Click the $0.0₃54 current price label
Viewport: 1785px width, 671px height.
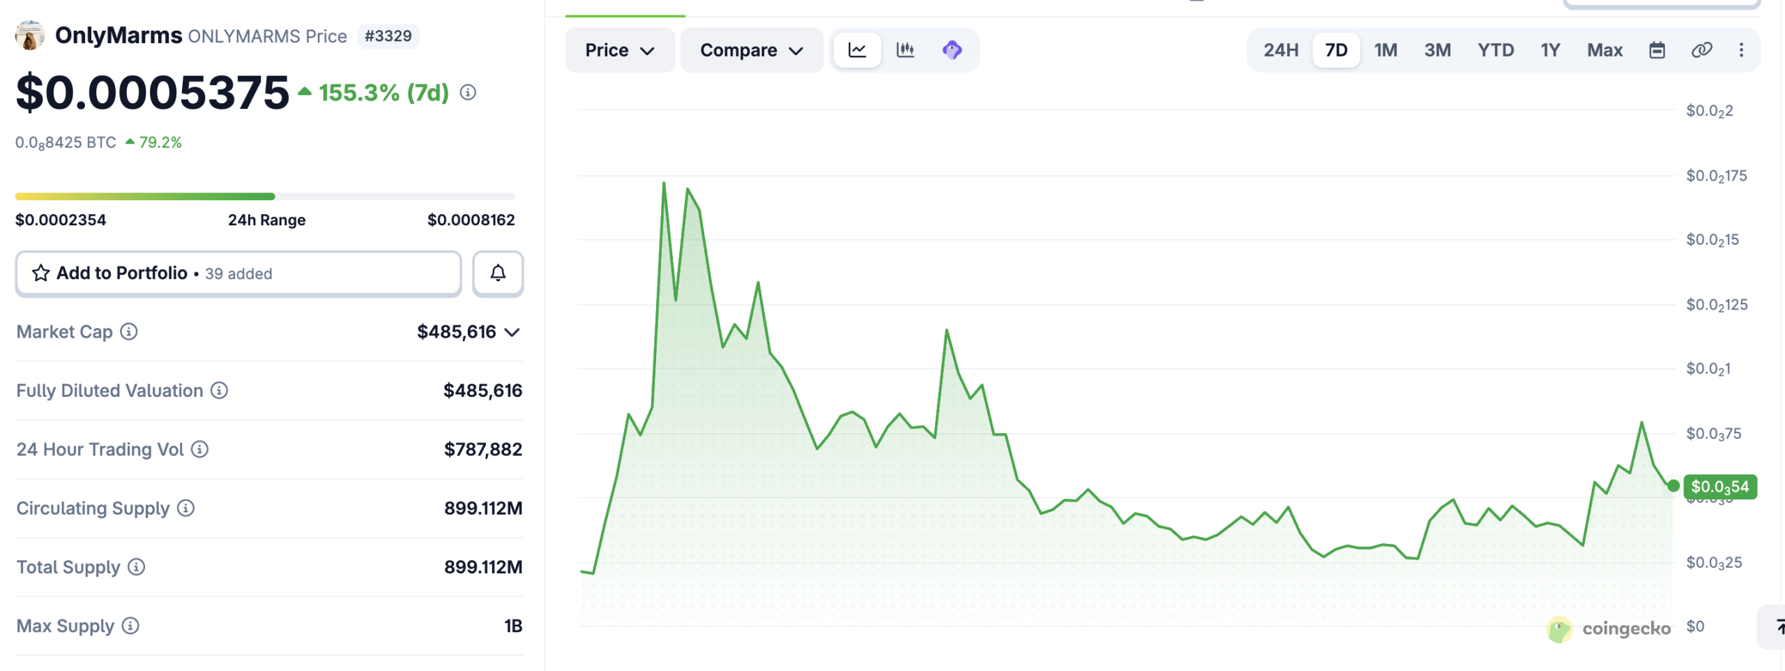[x=1720, y=487]
